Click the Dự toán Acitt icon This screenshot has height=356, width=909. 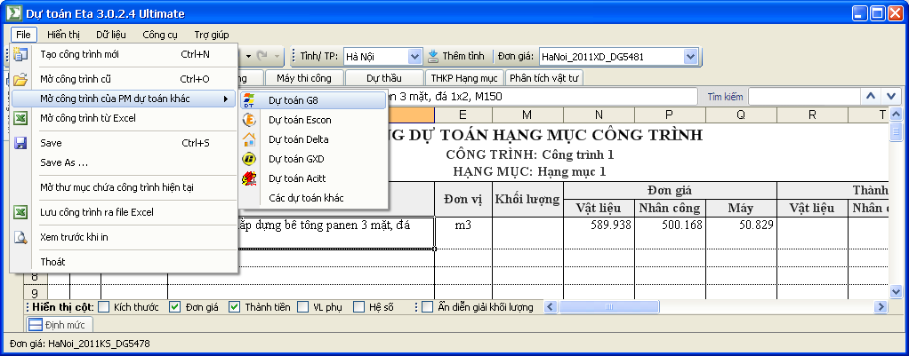point(250,178)
